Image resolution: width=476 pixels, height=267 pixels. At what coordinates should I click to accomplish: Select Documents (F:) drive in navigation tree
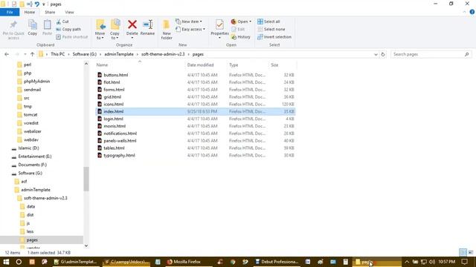32,165
